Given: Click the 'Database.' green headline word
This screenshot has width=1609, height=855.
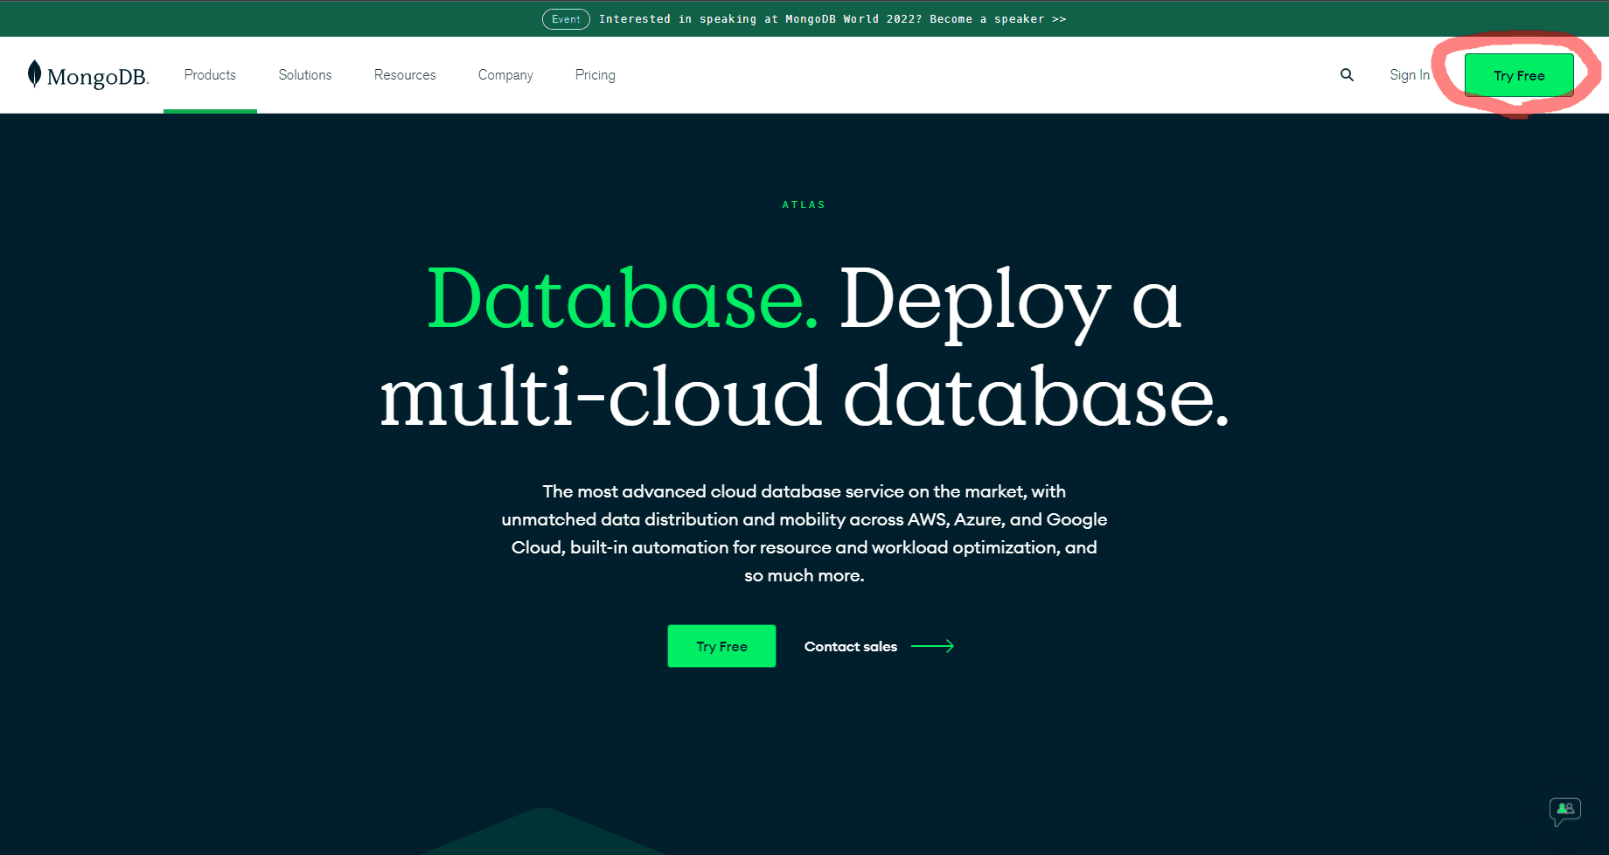Looking at the screenshot, I should pyautogui.click(x=623, y=299).
